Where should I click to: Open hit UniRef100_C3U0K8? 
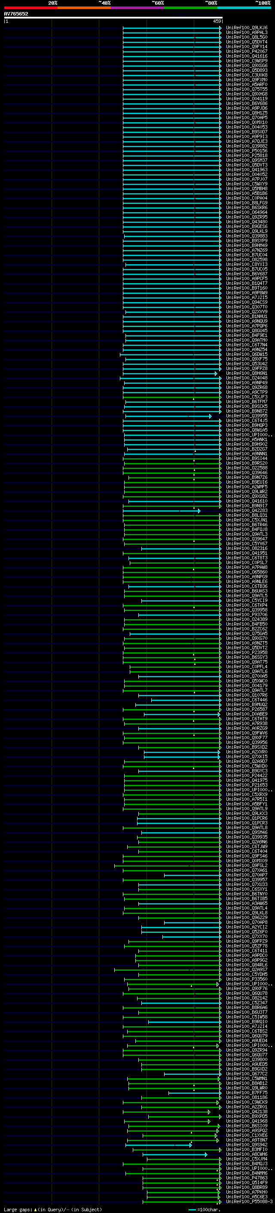tap(247, 75)
